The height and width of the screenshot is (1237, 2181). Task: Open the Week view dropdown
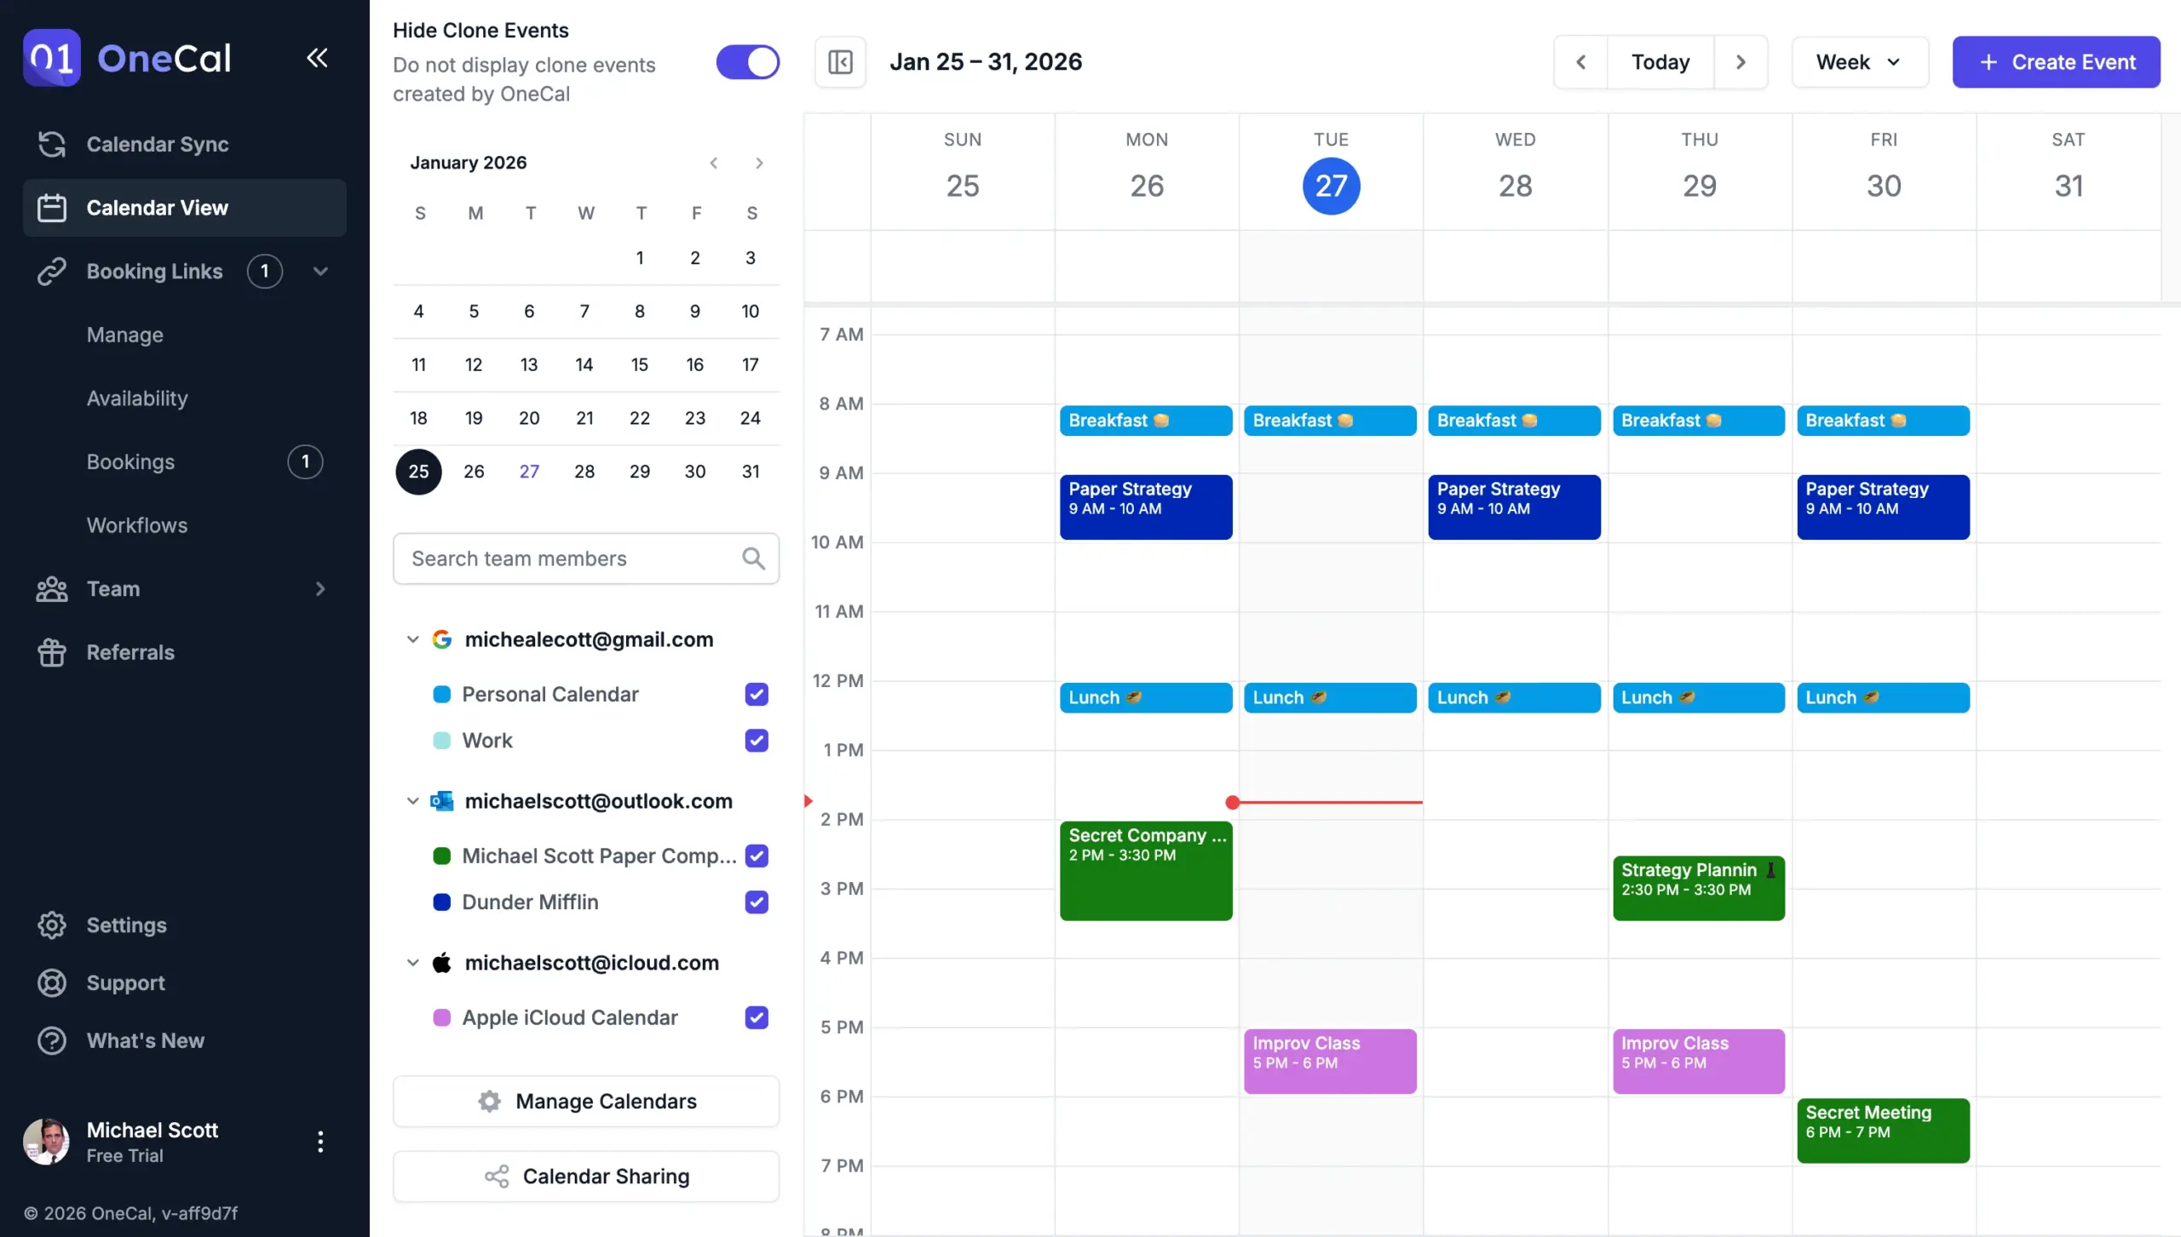[1860, 62]
